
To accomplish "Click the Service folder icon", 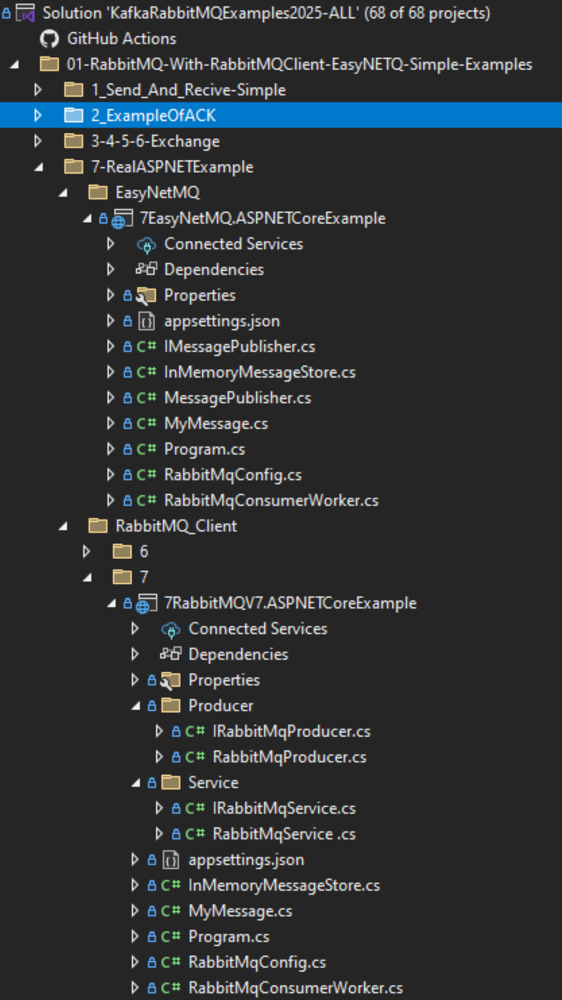I will click(x=170, y=782).
